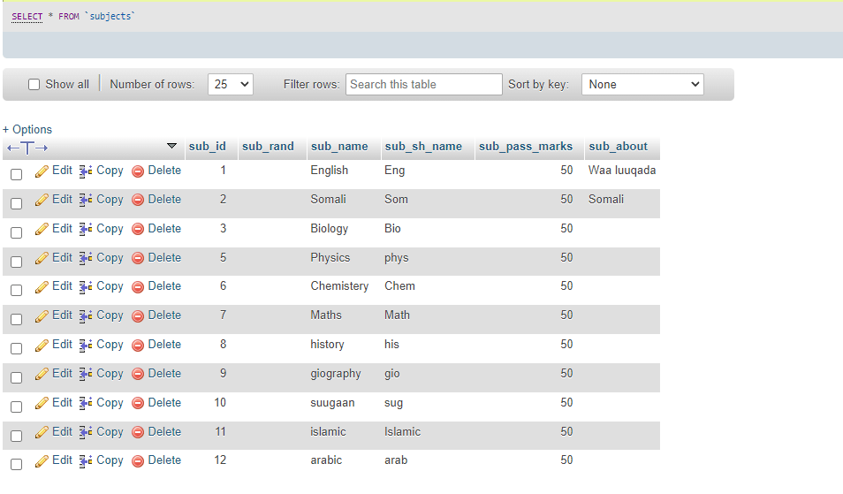Tick the checkbox for the islamic row

[17, 436]
